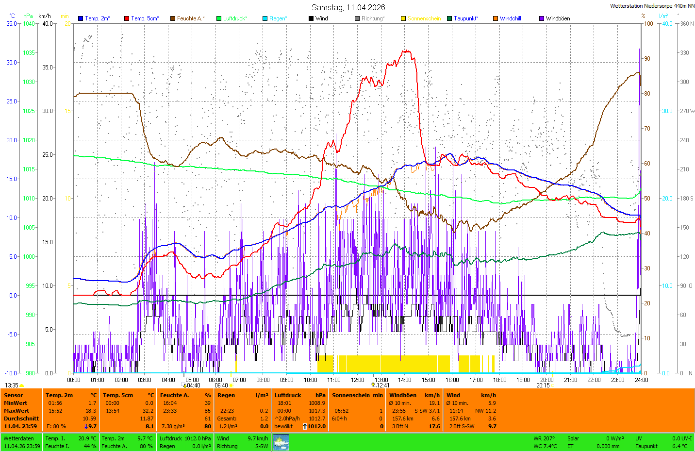The width and height of the screenshot is (695, 452).
Task: Click the Taupunkt legend label
Action: (465, 18)
